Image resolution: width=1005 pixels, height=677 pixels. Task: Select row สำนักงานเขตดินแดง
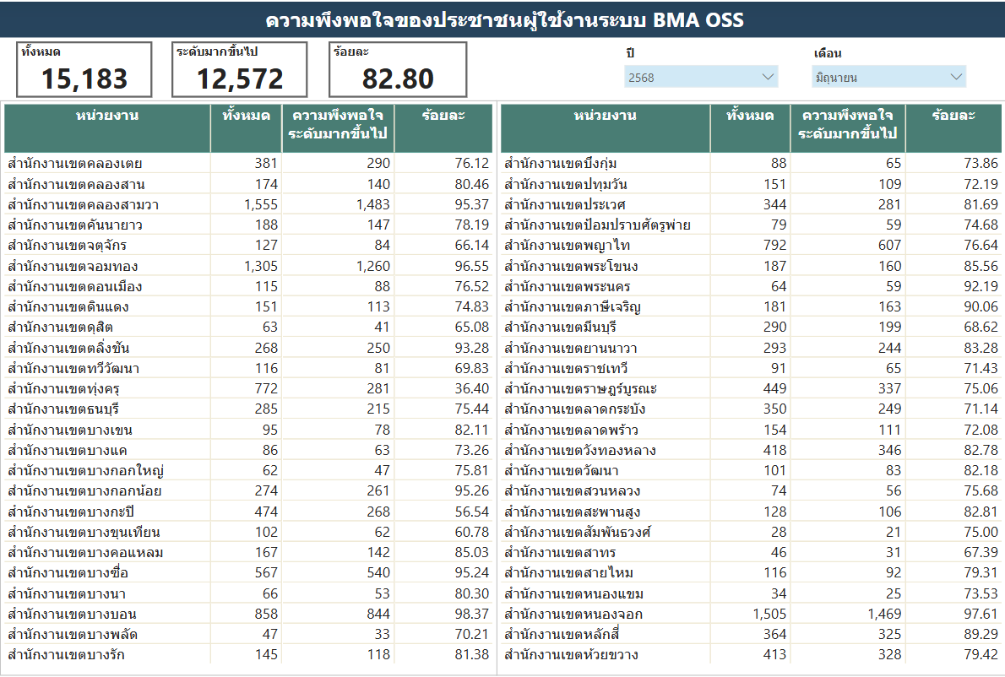pyautogui.click(x=248, y=306)
